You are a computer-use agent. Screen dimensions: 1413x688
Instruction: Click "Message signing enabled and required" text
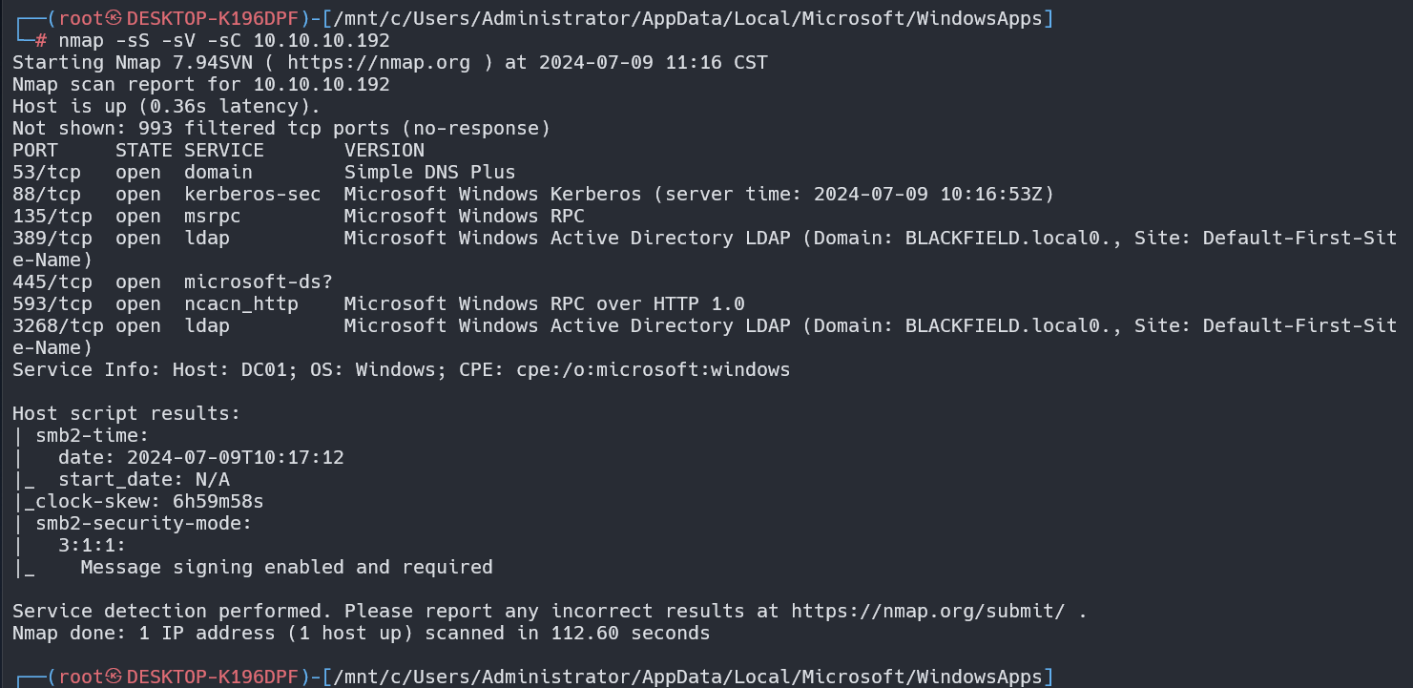pyautogui.click(x=286, y=568)
